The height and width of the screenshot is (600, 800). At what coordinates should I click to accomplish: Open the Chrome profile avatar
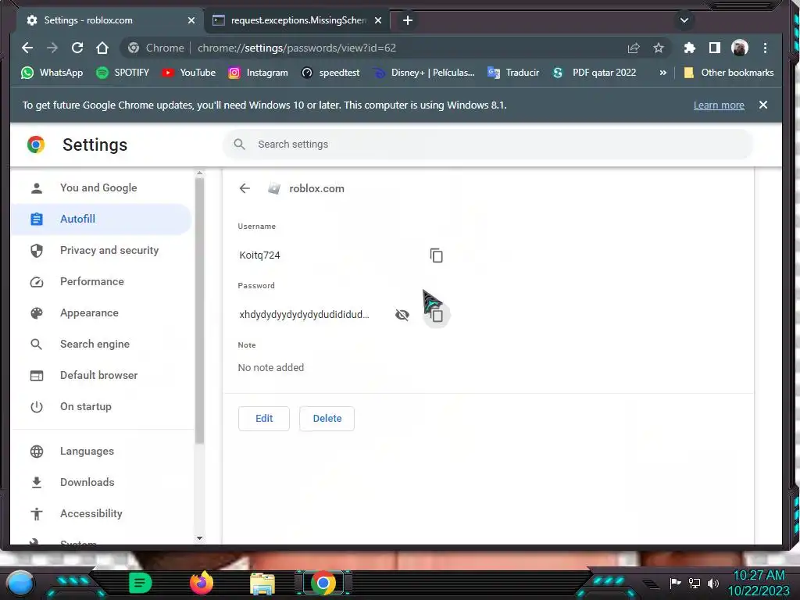tap(739, 48)
